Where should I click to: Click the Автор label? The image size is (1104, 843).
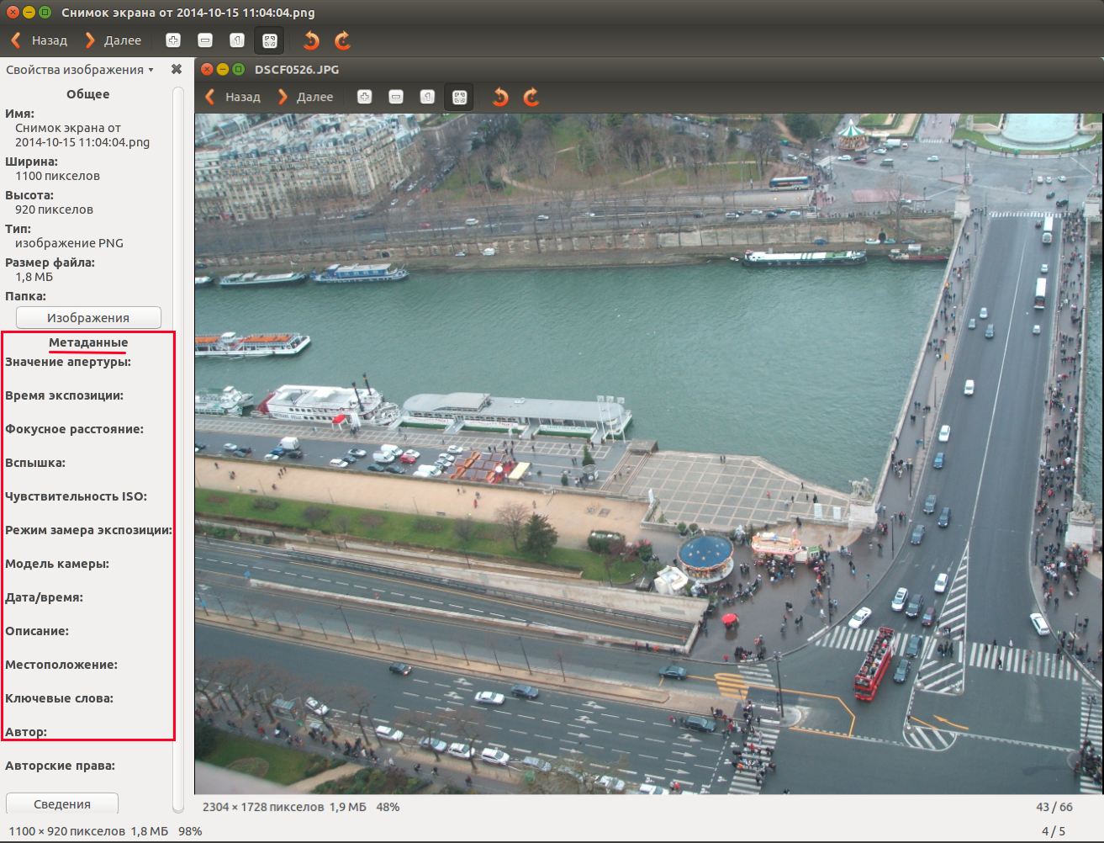(x=26, y=732)
